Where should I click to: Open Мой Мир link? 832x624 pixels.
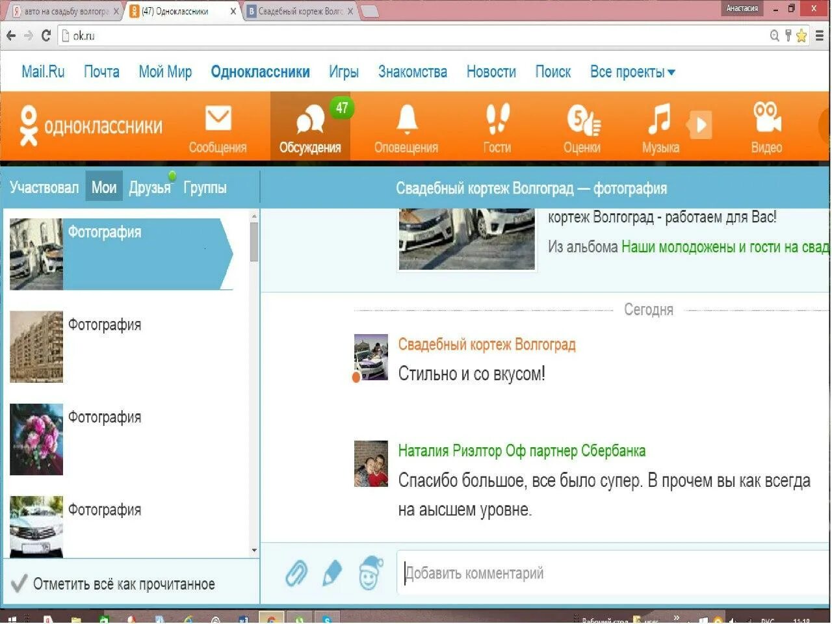coord(165,71)
